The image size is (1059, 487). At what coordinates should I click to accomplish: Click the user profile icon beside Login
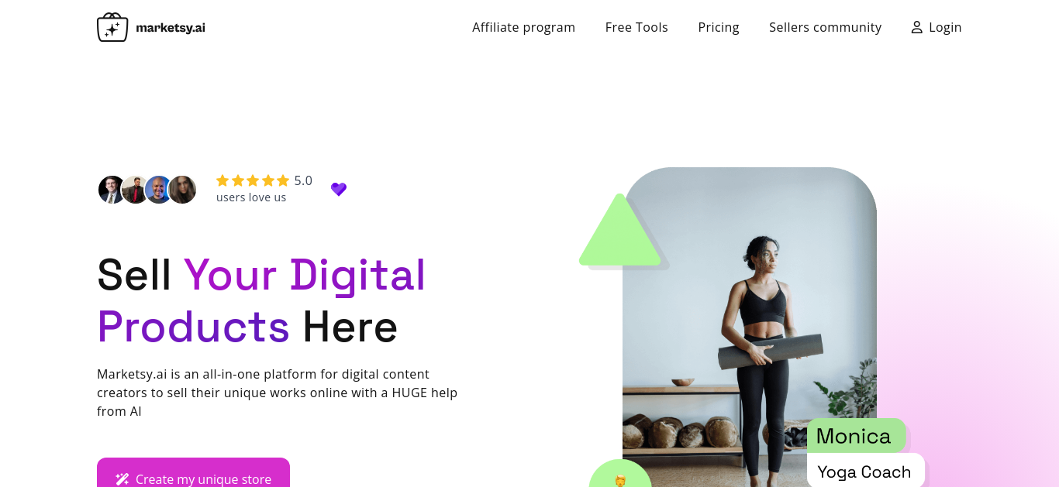point(916,27)
